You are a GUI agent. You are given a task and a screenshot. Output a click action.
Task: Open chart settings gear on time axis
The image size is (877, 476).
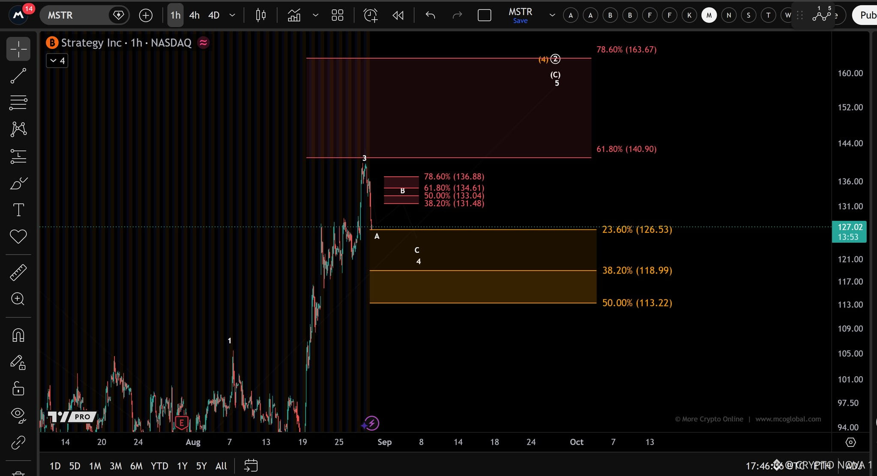click(851, 442)
